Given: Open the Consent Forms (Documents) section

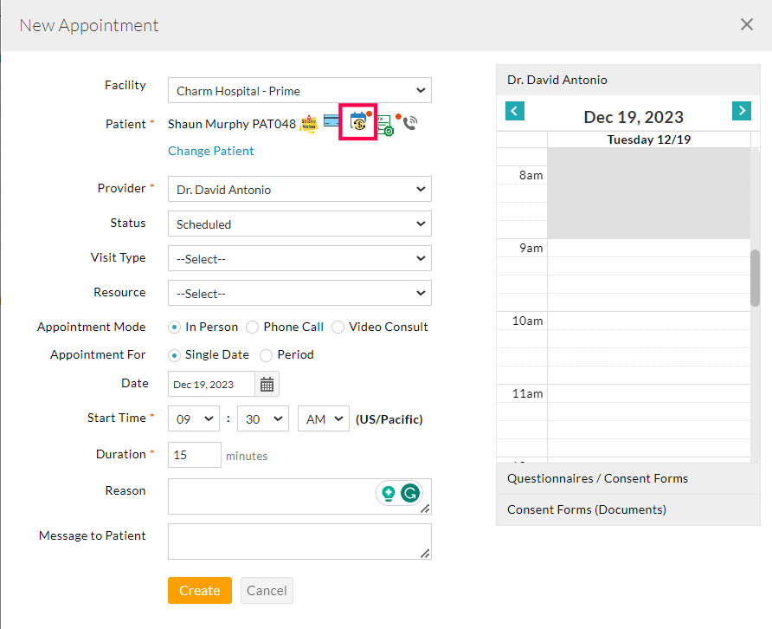Looking at the screenshot, I should [x=585, y=509].
